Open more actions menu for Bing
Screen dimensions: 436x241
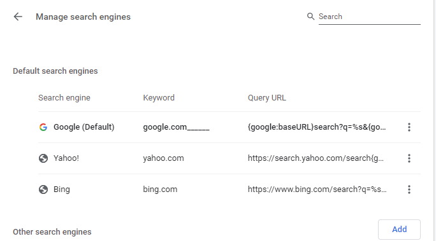point(409,189)
